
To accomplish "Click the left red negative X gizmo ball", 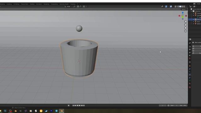I will [179, 16].
